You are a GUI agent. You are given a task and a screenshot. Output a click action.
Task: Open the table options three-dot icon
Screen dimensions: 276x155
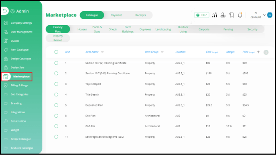(x=266, y=52)
